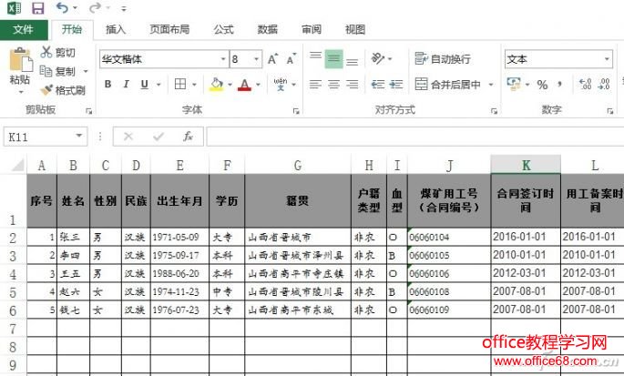Click cell with 1988-06-20 birth date
Screen dimensions: 624x376
tap(179, 274)
